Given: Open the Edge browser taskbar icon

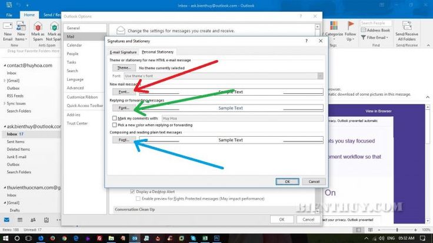Looking at the screenshot, I should coord(76,238).
